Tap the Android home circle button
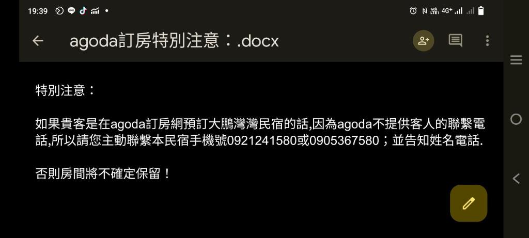Screen dimensions: 529x238 516,119
